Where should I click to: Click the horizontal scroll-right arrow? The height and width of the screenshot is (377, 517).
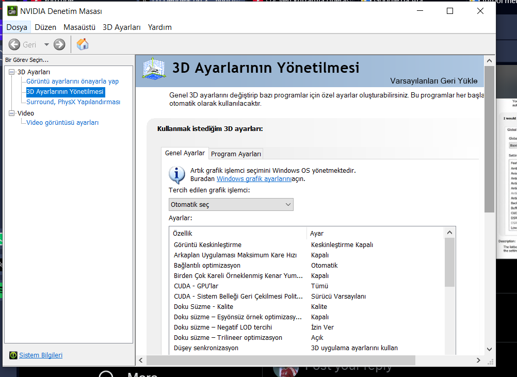point(478,360)
